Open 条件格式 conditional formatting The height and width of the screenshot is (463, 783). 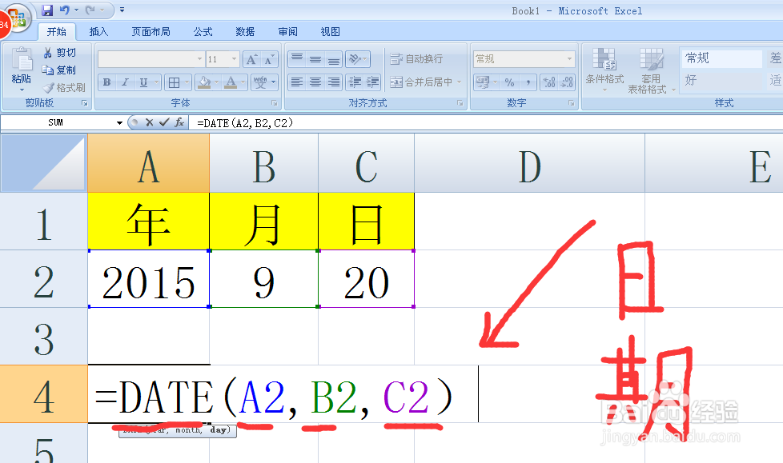pos(604,70)
